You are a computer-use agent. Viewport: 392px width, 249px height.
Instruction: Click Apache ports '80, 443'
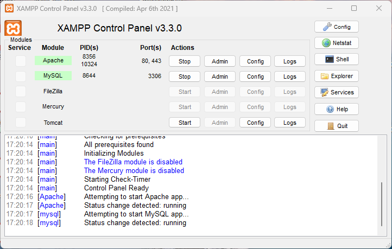(151, 61)
